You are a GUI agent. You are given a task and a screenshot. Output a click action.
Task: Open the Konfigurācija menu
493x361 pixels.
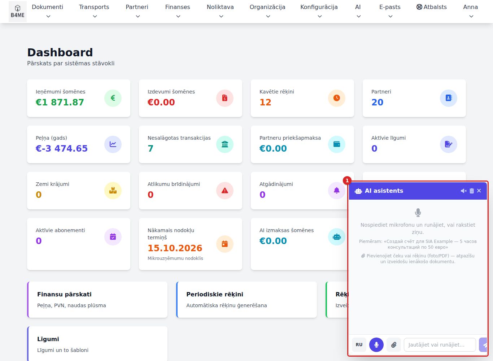(x=319, y=12)
